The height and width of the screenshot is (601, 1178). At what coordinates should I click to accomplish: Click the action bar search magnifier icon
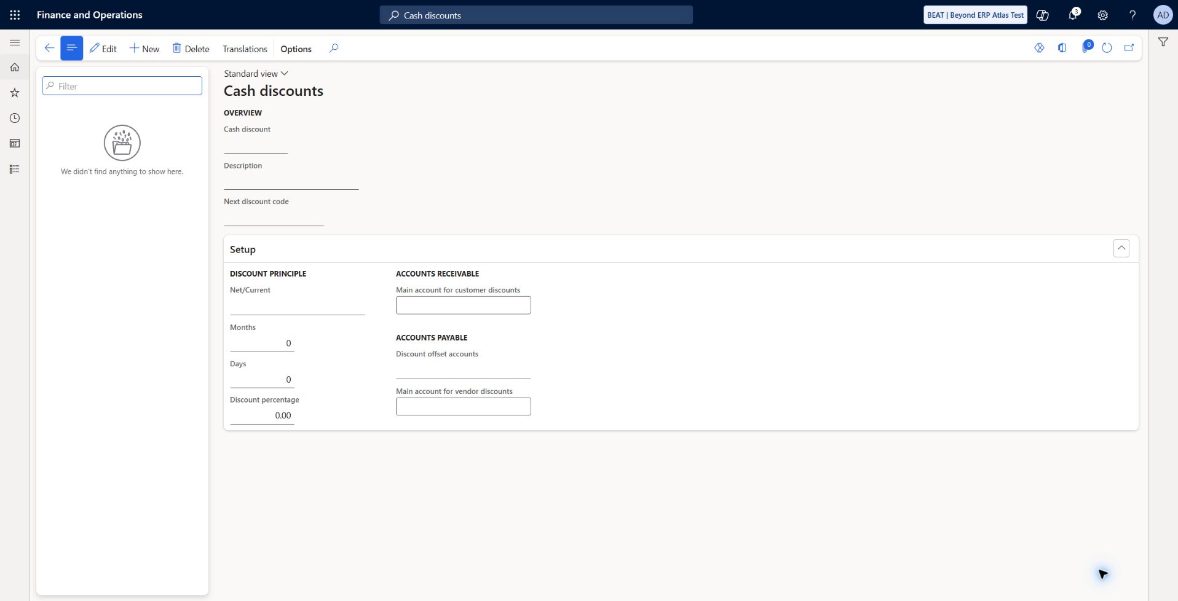pyautogui.click(x=334, y=48)
